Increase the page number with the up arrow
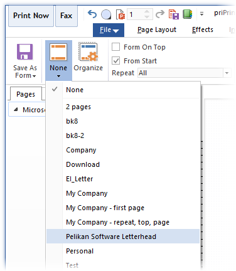Image resolution: width=236 pixels, height=271 pixels. coord(147,12)
